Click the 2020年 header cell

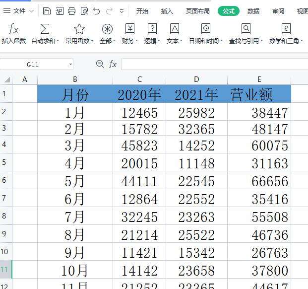(x=139, y=93)
